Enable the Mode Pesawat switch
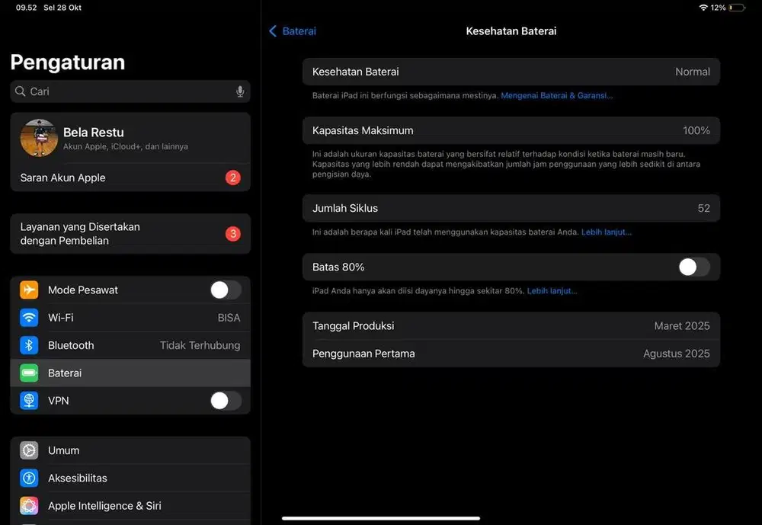Image resolution: width=762 pixels, height=525 pixels. [226, 290]
